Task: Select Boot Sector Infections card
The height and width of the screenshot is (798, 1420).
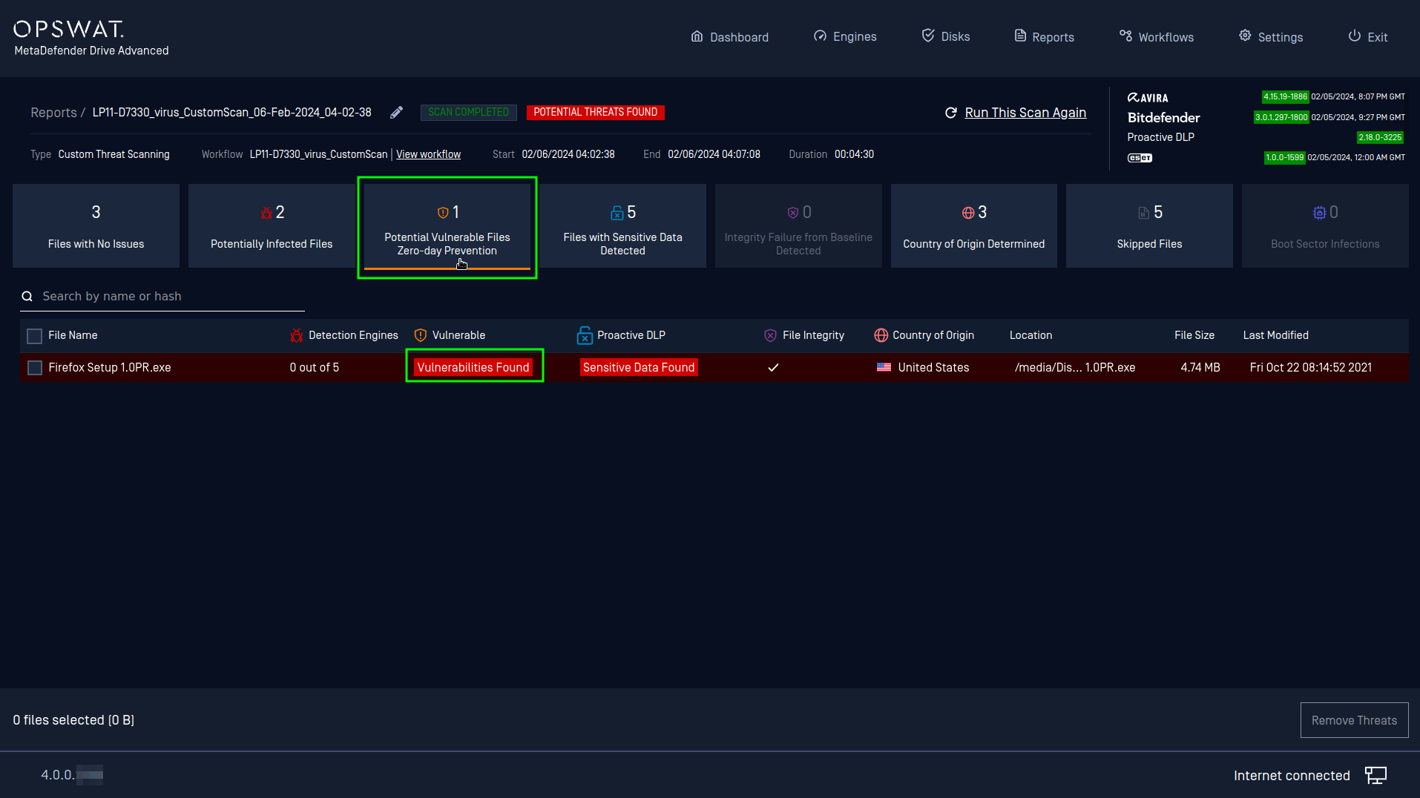Action: [x=1325, y=226]
